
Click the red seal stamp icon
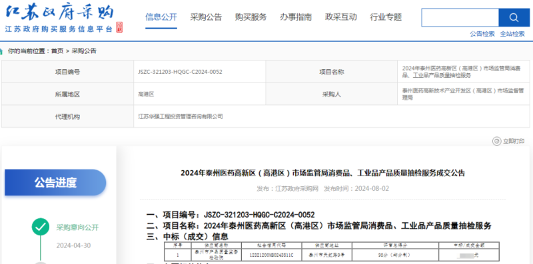[119, 27]
